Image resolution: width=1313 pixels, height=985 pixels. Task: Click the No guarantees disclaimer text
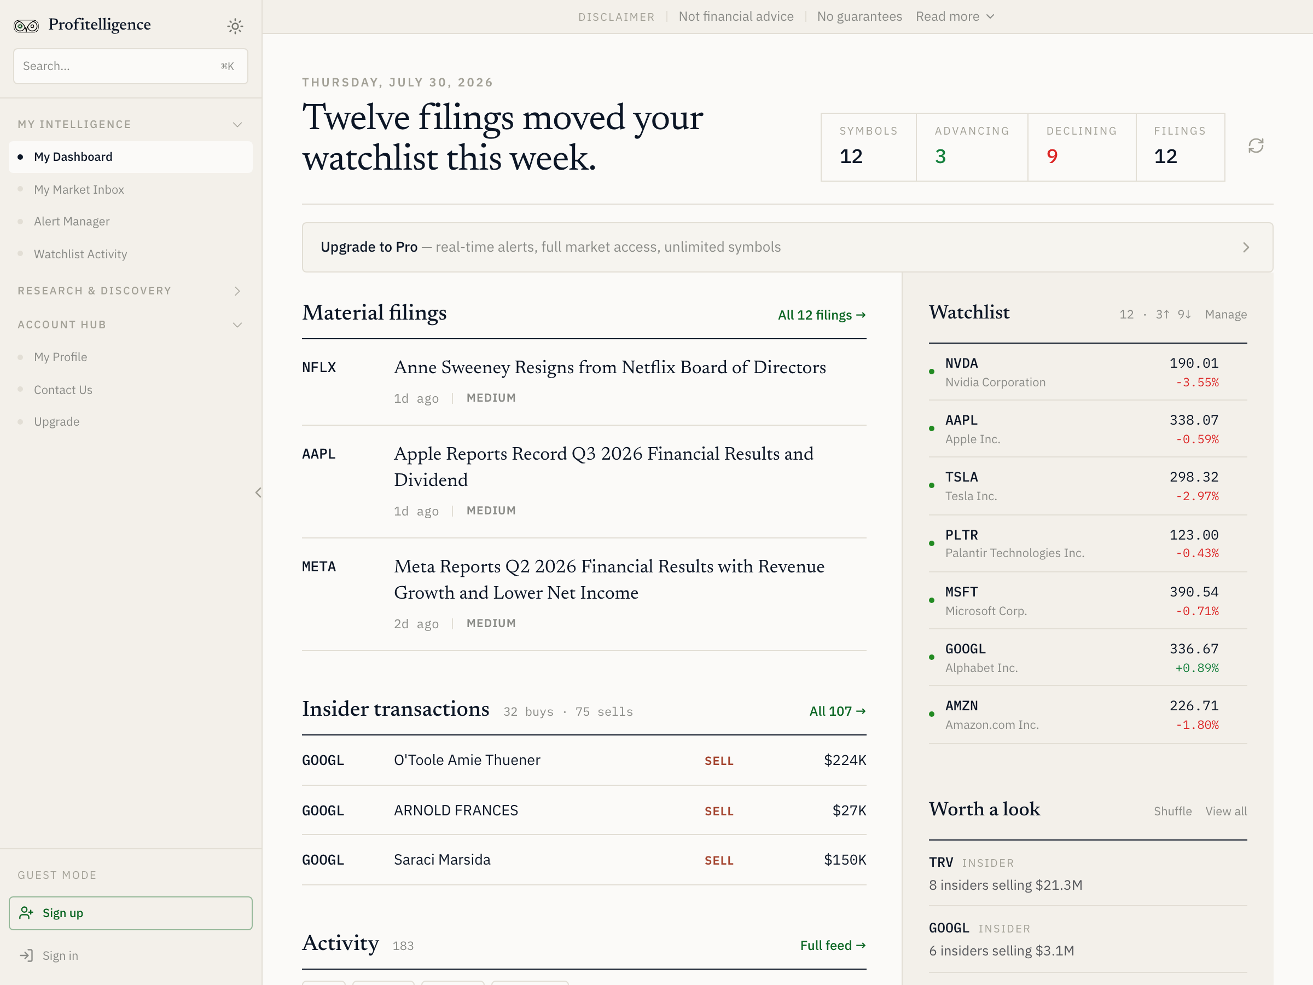(x=859, y=16)
